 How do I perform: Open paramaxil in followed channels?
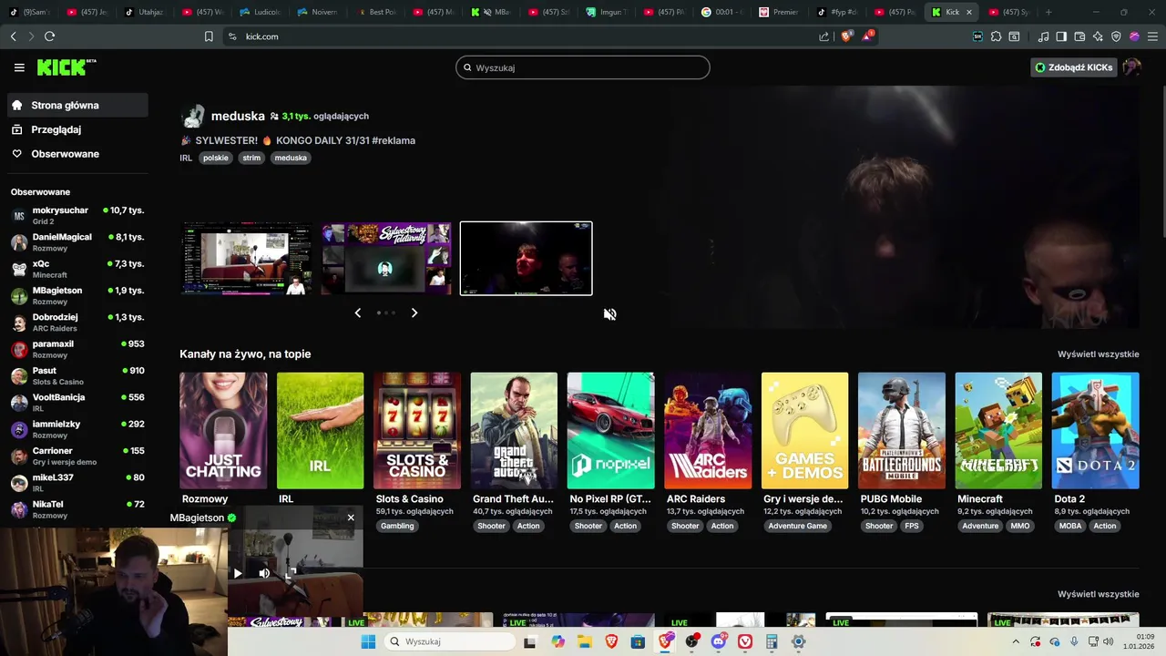coord(77,349)
